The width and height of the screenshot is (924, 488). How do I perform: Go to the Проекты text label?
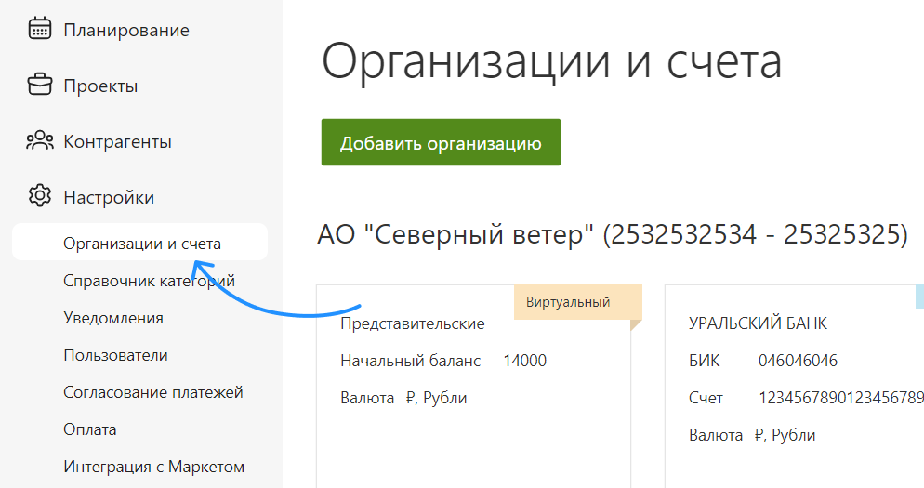point(100,86)
